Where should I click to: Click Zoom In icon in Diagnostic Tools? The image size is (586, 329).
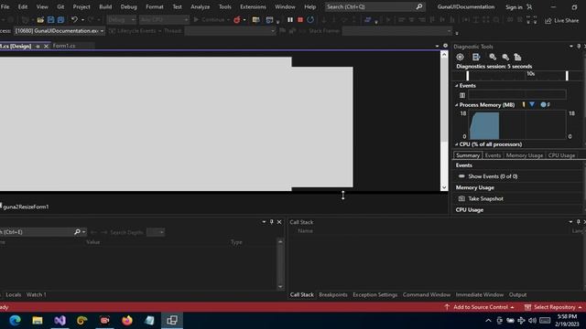493,57
